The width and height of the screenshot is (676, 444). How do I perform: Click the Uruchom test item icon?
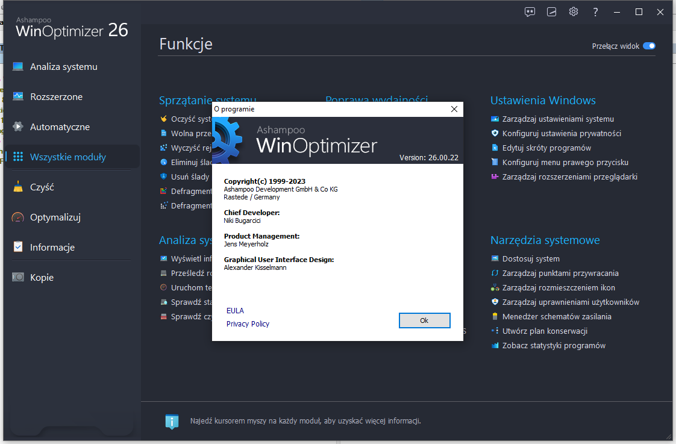[x=163, y=287]
